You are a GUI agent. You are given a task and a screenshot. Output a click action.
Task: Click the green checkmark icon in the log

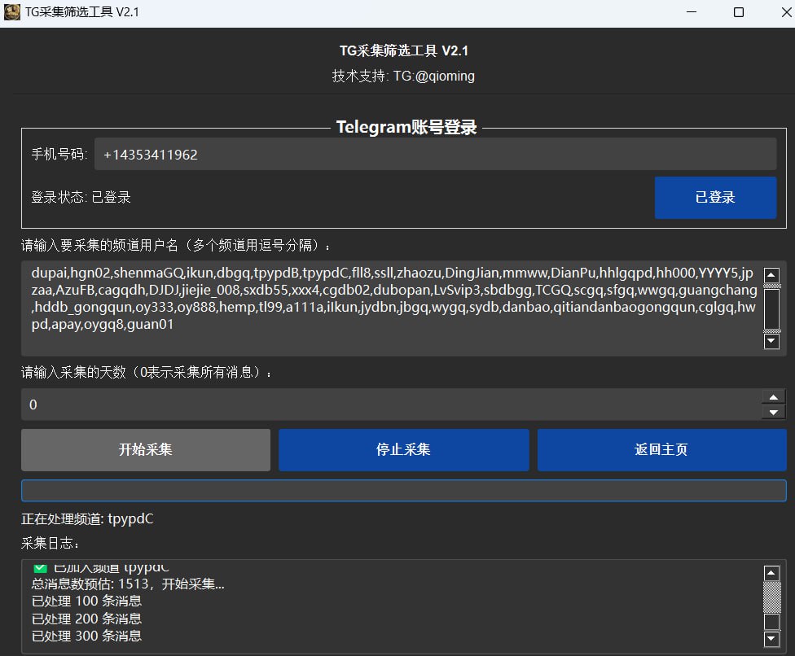(x=40, y=567)
